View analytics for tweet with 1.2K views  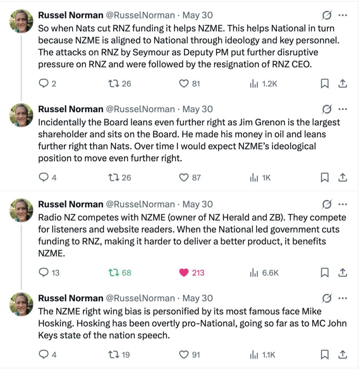coord(263,84)
